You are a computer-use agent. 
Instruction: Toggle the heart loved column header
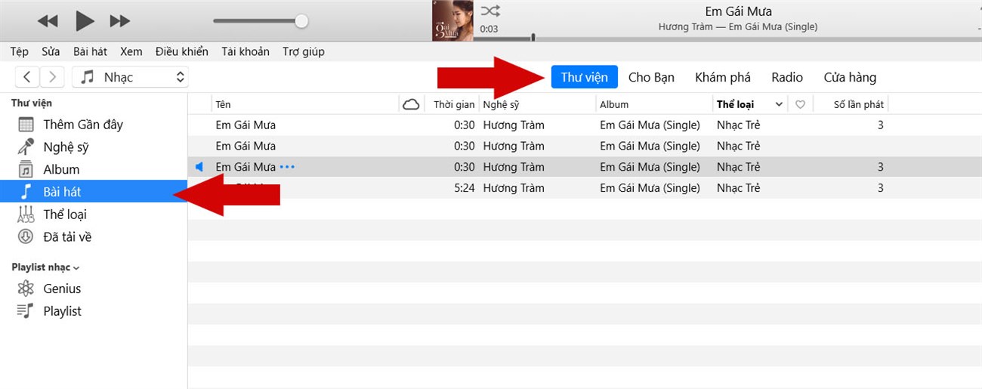800,105
